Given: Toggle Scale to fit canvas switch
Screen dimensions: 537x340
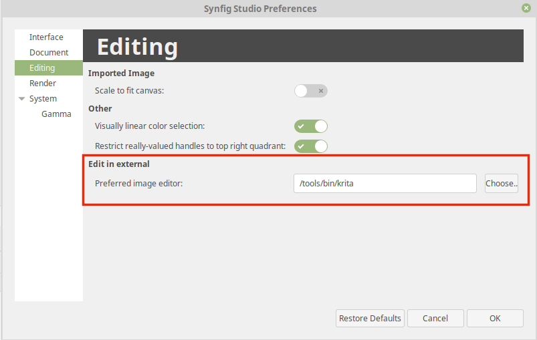Looking at the screenshot, I should 310,91.
